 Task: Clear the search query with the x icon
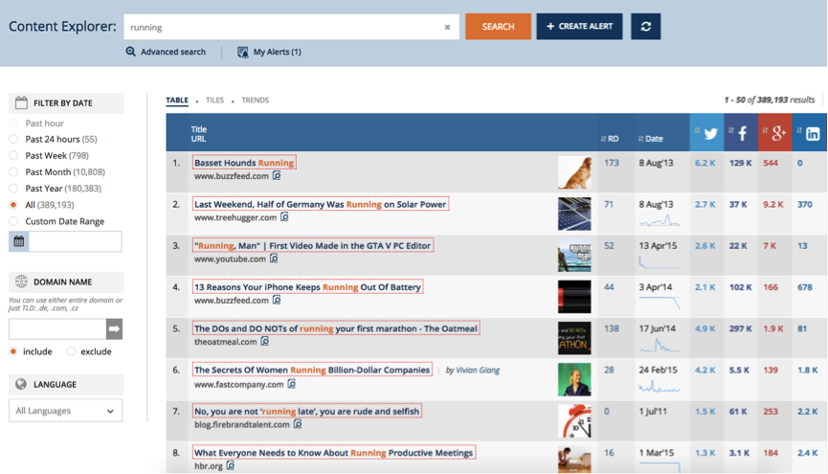coord(447,27)
